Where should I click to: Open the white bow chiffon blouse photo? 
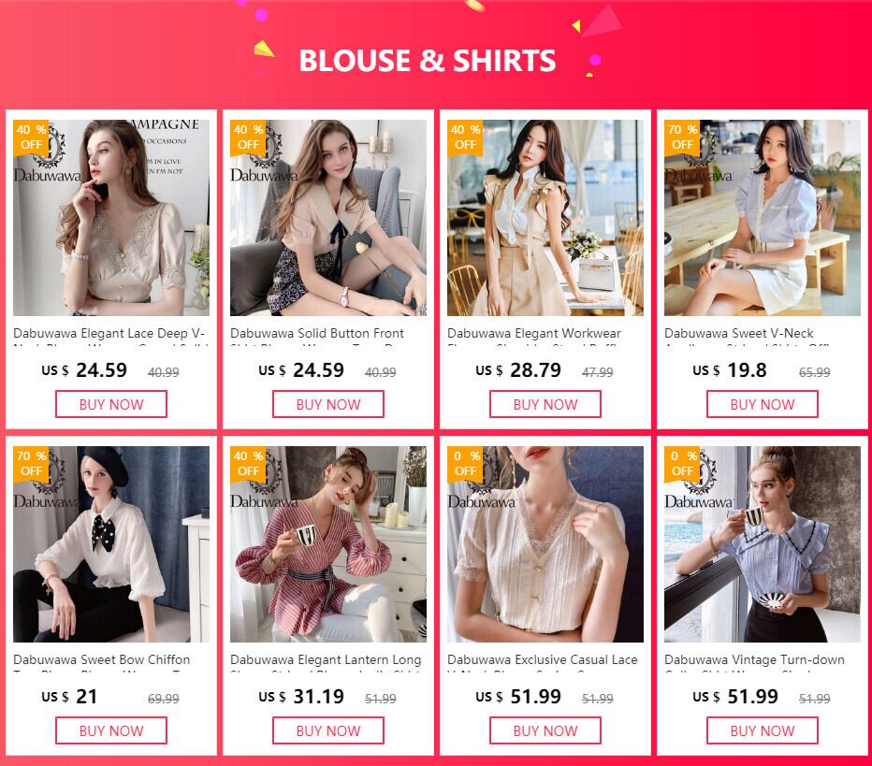[x=111, y=544]
